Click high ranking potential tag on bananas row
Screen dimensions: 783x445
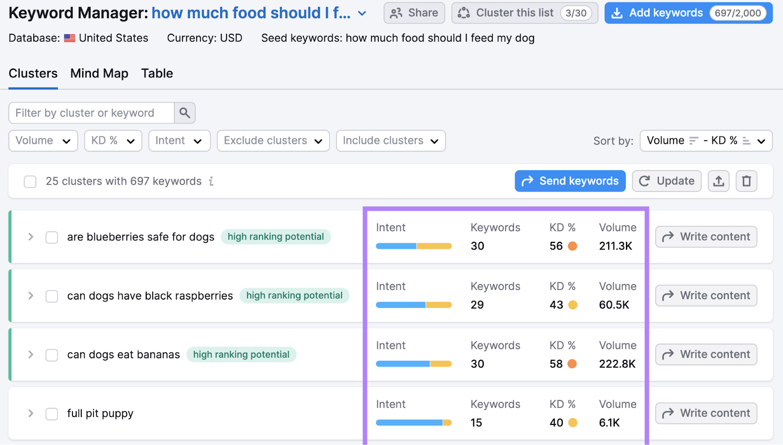241,354
